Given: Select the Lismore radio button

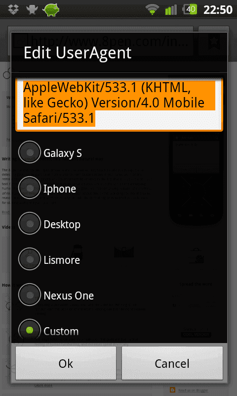Looking at the screenshot, I should [x=30, y=259].
